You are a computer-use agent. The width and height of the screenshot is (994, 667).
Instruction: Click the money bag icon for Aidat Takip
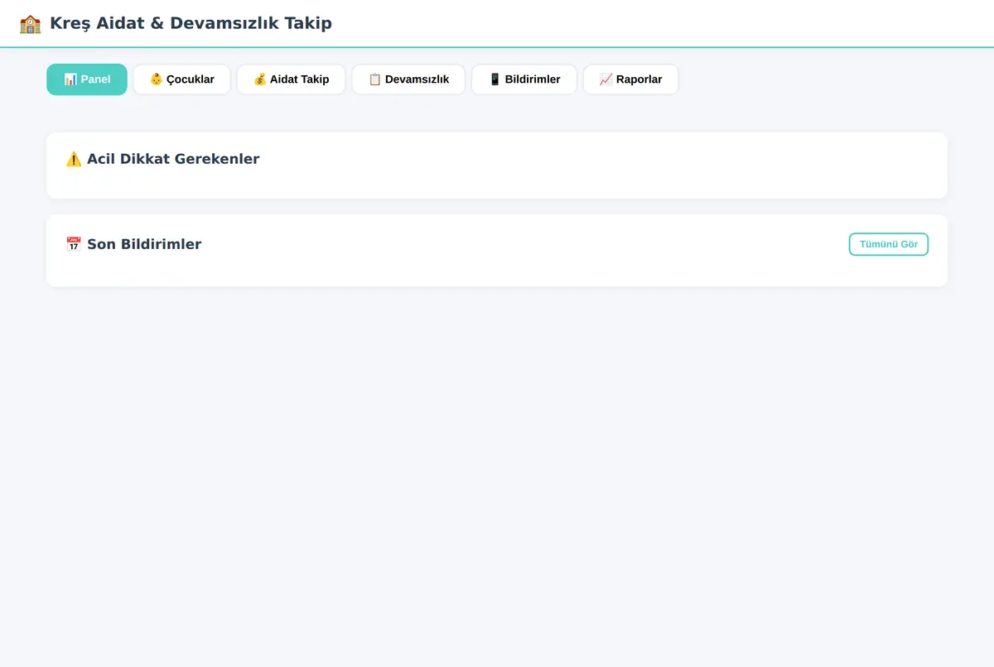point(260,79)
